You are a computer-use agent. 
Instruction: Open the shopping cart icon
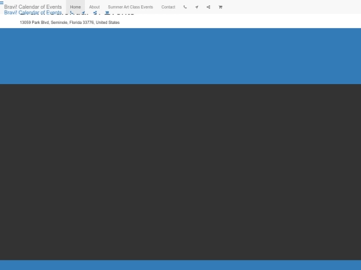pos(221,7)
